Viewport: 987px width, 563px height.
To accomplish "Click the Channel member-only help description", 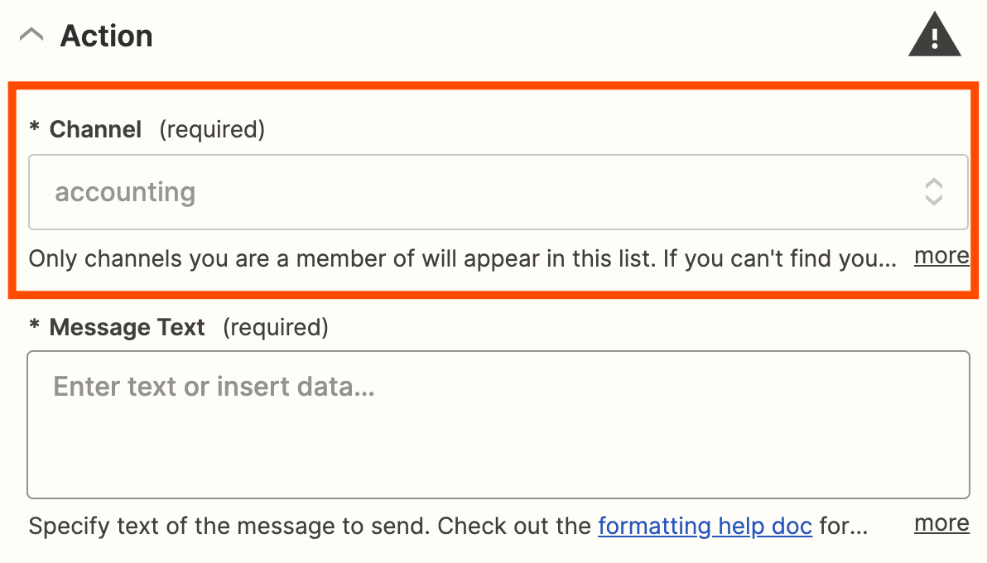I will [462, 259].
